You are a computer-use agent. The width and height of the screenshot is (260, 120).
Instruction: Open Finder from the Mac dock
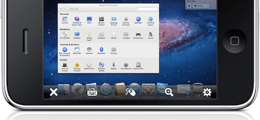tap(64, 90)
